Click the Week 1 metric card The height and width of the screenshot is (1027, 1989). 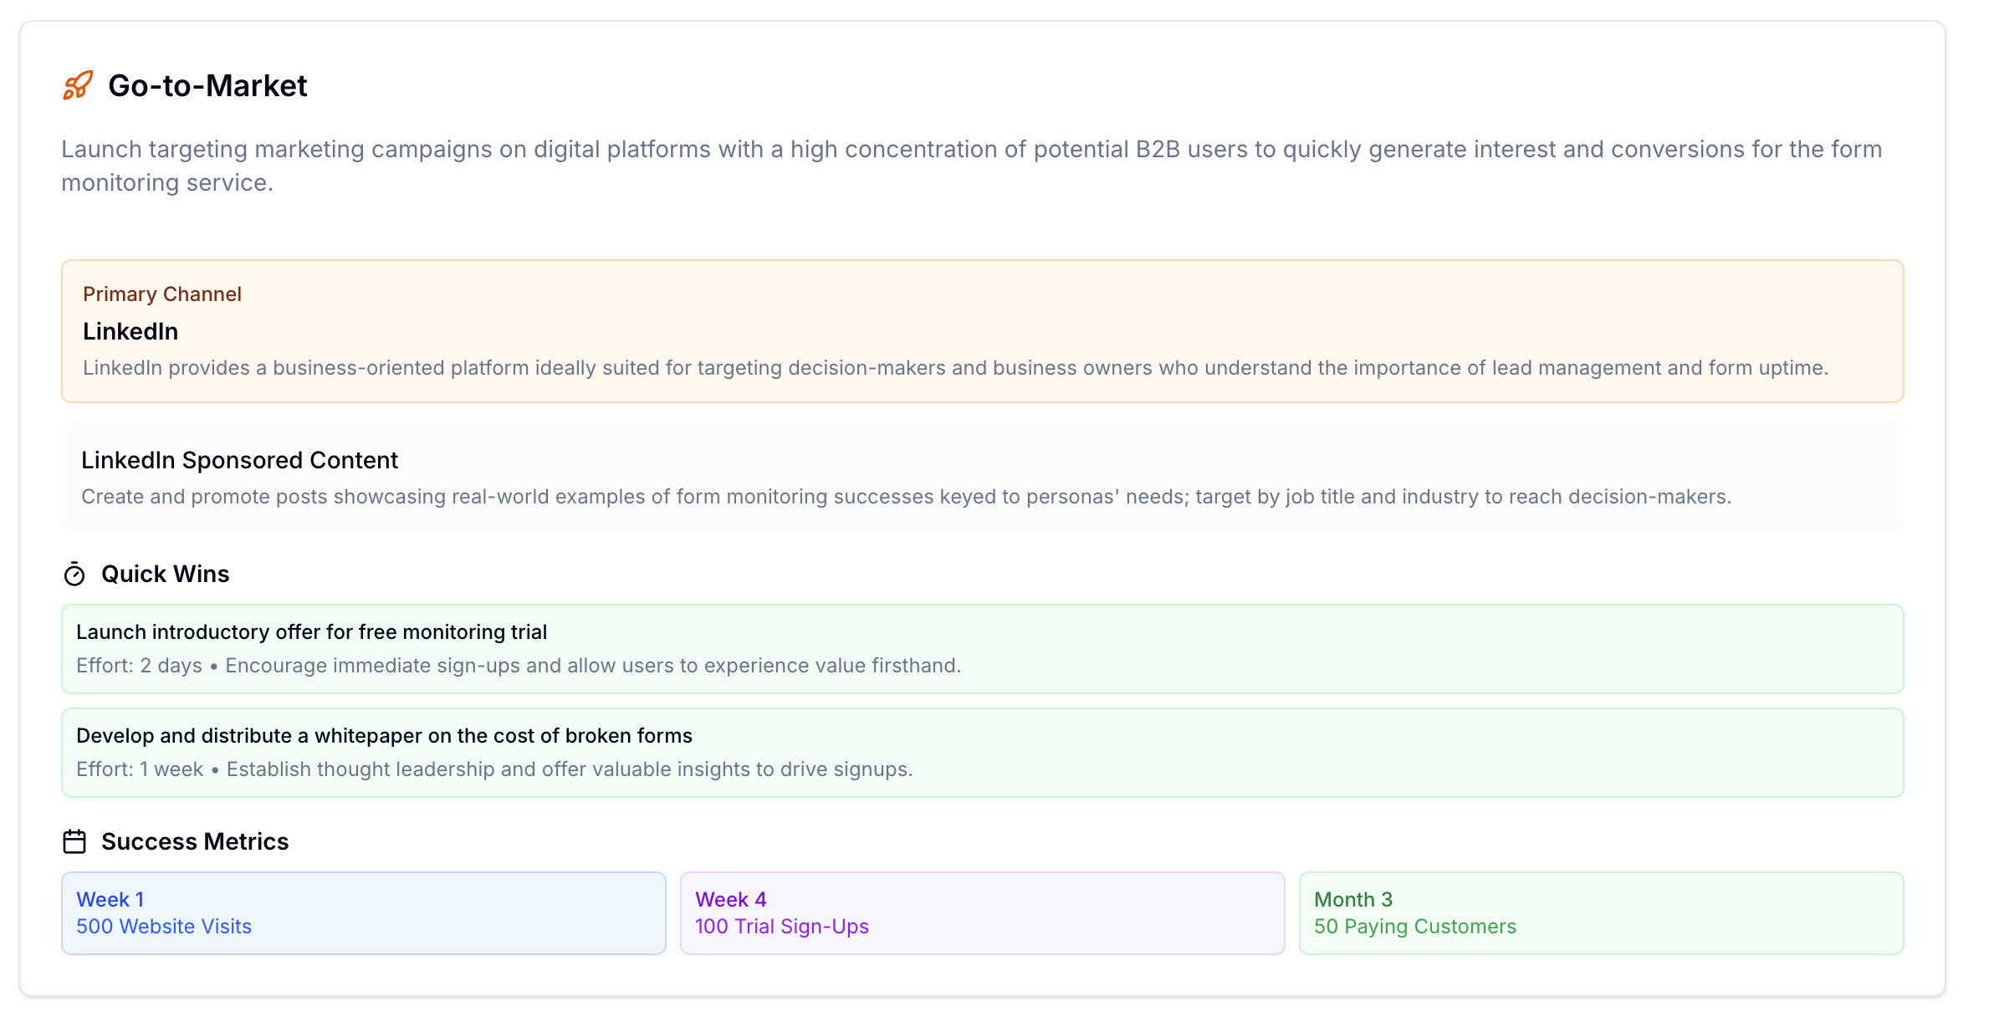pyautogui.click(x=363, y=912)
